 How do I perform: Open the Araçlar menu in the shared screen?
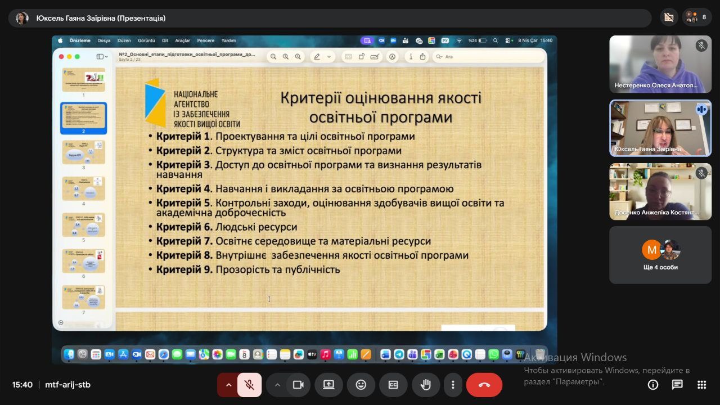tap(182, 40)
